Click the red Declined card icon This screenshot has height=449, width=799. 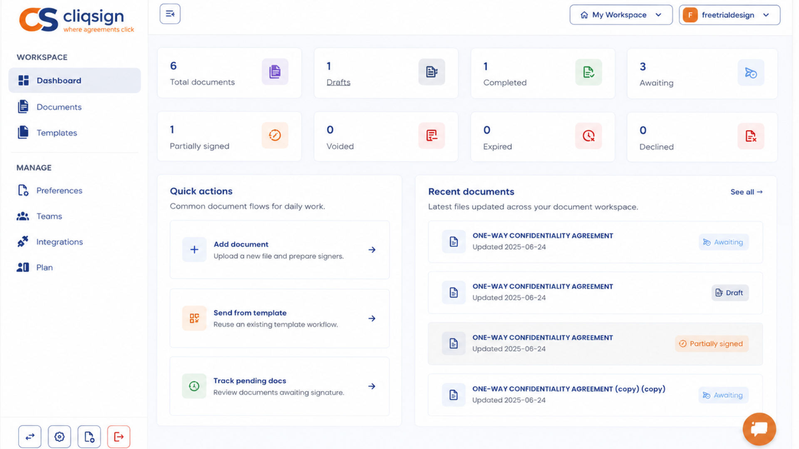(751, 136)
